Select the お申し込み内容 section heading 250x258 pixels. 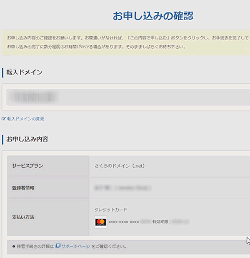point(27,139)
